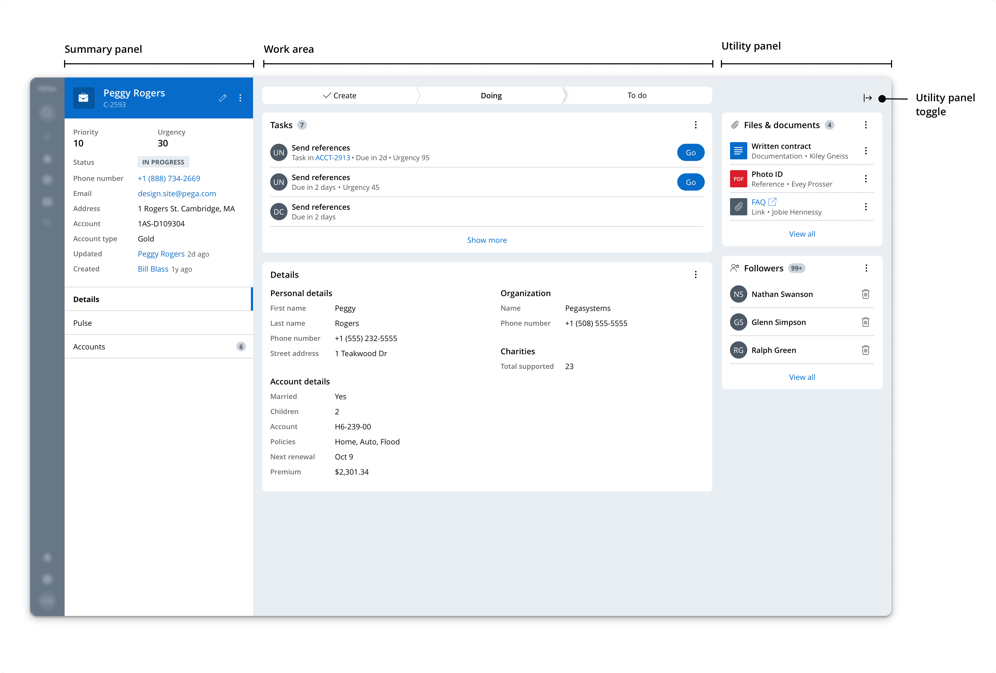Screen dimensions: 996x673
Task: Open Photo ID row actions menu
Action: pyautogui.click(x=866, y=178)
